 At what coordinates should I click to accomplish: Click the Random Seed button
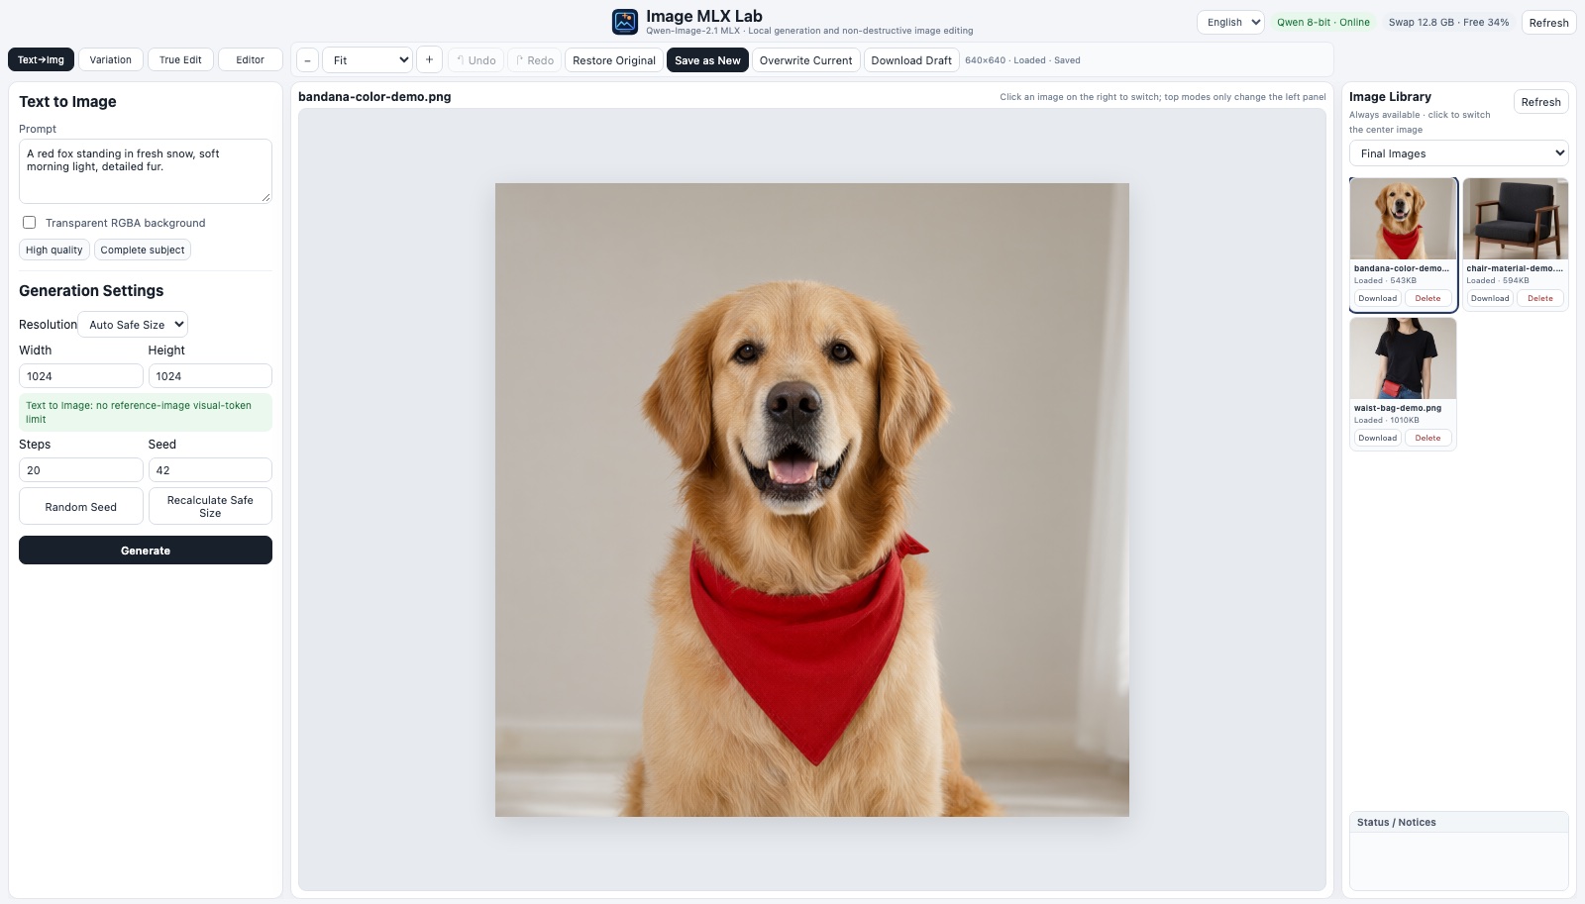point(81,507)
